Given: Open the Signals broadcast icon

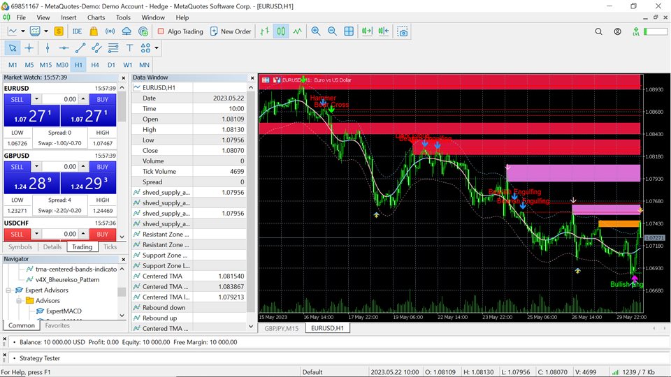Looking at the screenshot, I should (x=110, y=31).
